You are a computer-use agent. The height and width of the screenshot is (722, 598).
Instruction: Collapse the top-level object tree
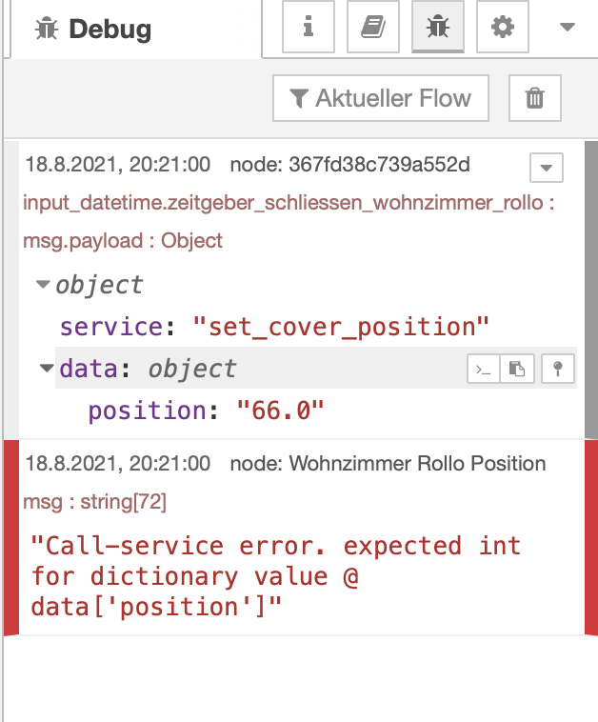(43, 285)
